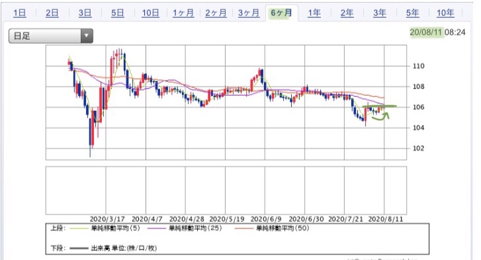The width and height of the screenshot is (481, 260).
Task: Click the 2020/6/9 date axis label
Action: pyautogui.click(x=266, y=219)
